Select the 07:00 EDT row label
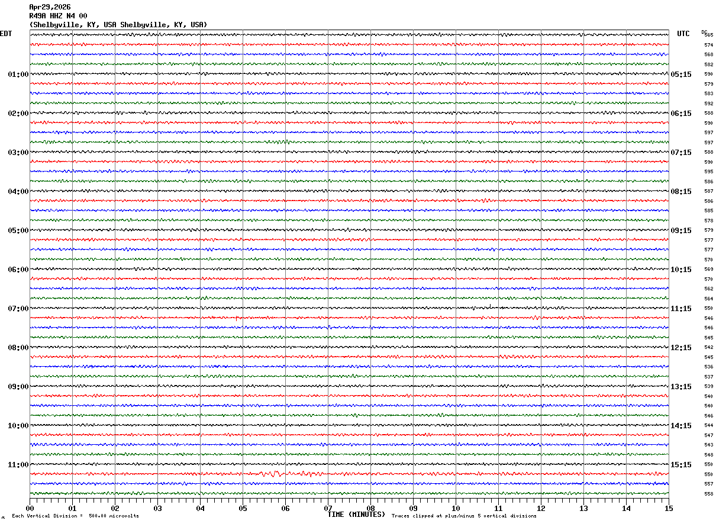Viewport: 716px width, 524px height. (18, 309)
